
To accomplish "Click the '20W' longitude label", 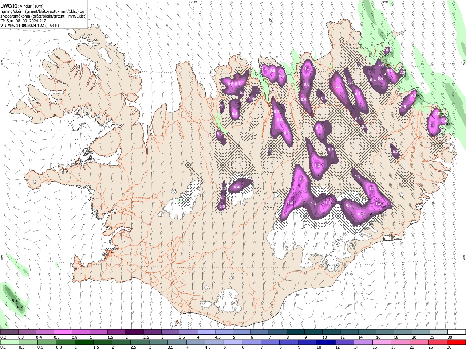I will pos(194,2).
